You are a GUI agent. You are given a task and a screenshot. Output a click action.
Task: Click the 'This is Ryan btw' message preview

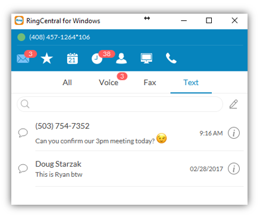click(59, 174)
